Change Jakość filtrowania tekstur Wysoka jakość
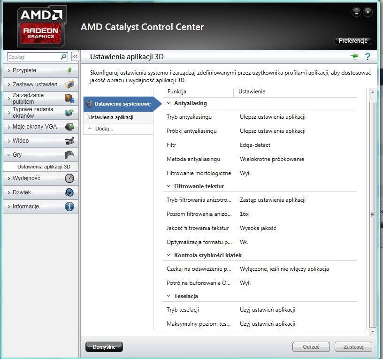This screenshot has height=359, width=383. tap(258, 228)
